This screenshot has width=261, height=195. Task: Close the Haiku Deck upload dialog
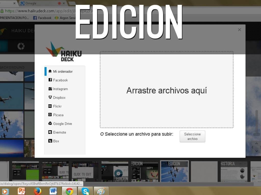(x=239, y=30)
